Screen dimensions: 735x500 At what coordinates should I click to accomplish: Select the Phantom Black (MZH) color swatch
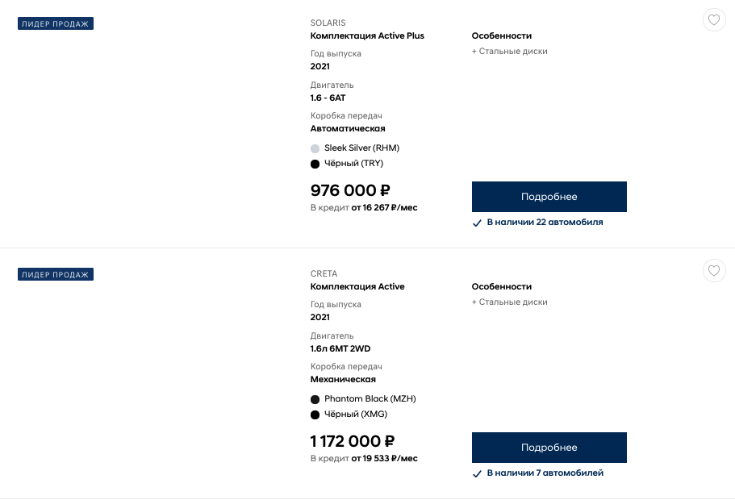(315, 399)
